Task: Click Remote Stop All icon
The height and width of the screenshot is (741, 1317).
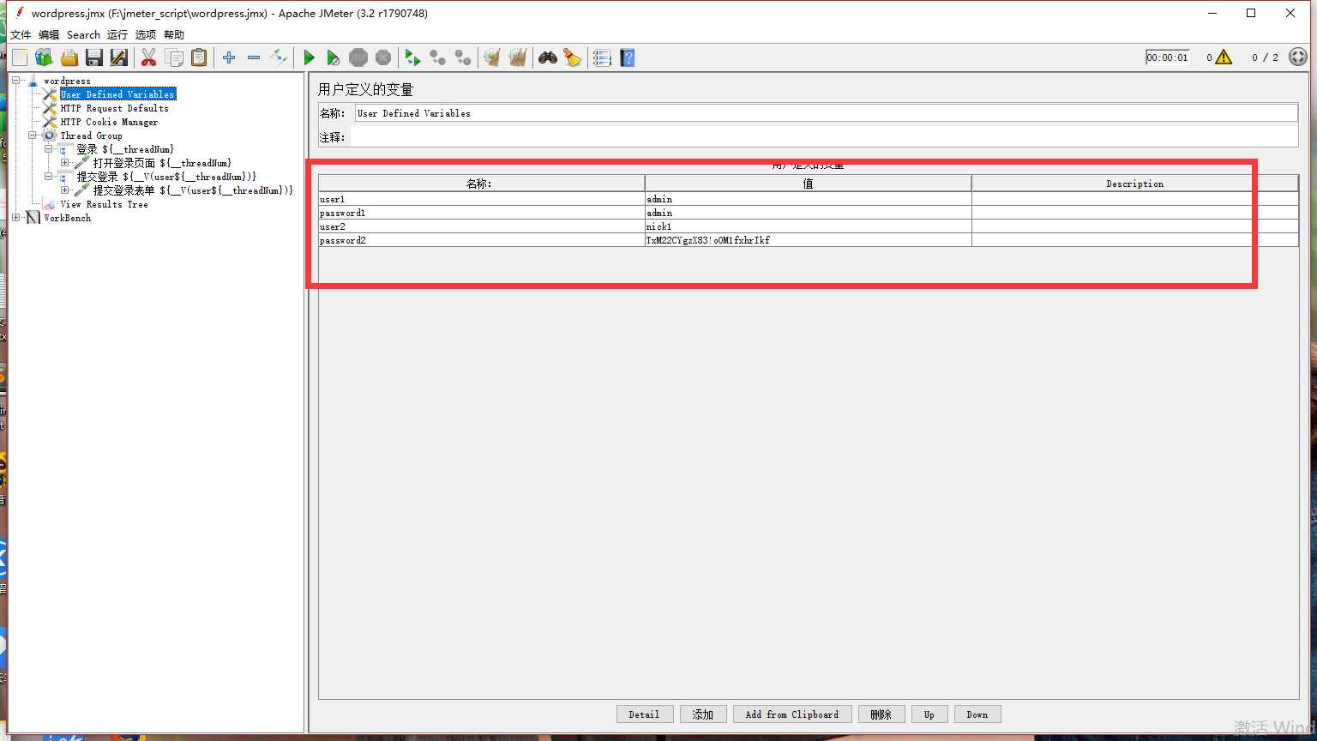Action: coord(438,57)
